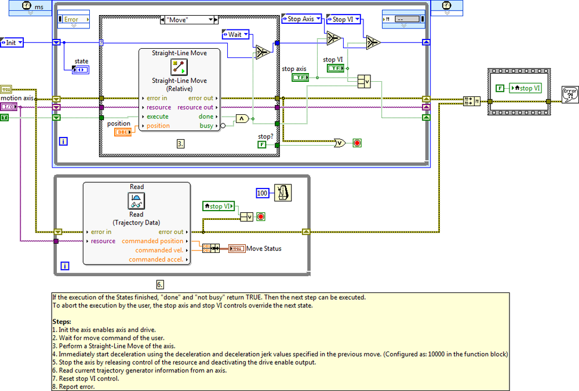Click the Build Array node before Move Status

click(211, 248)
